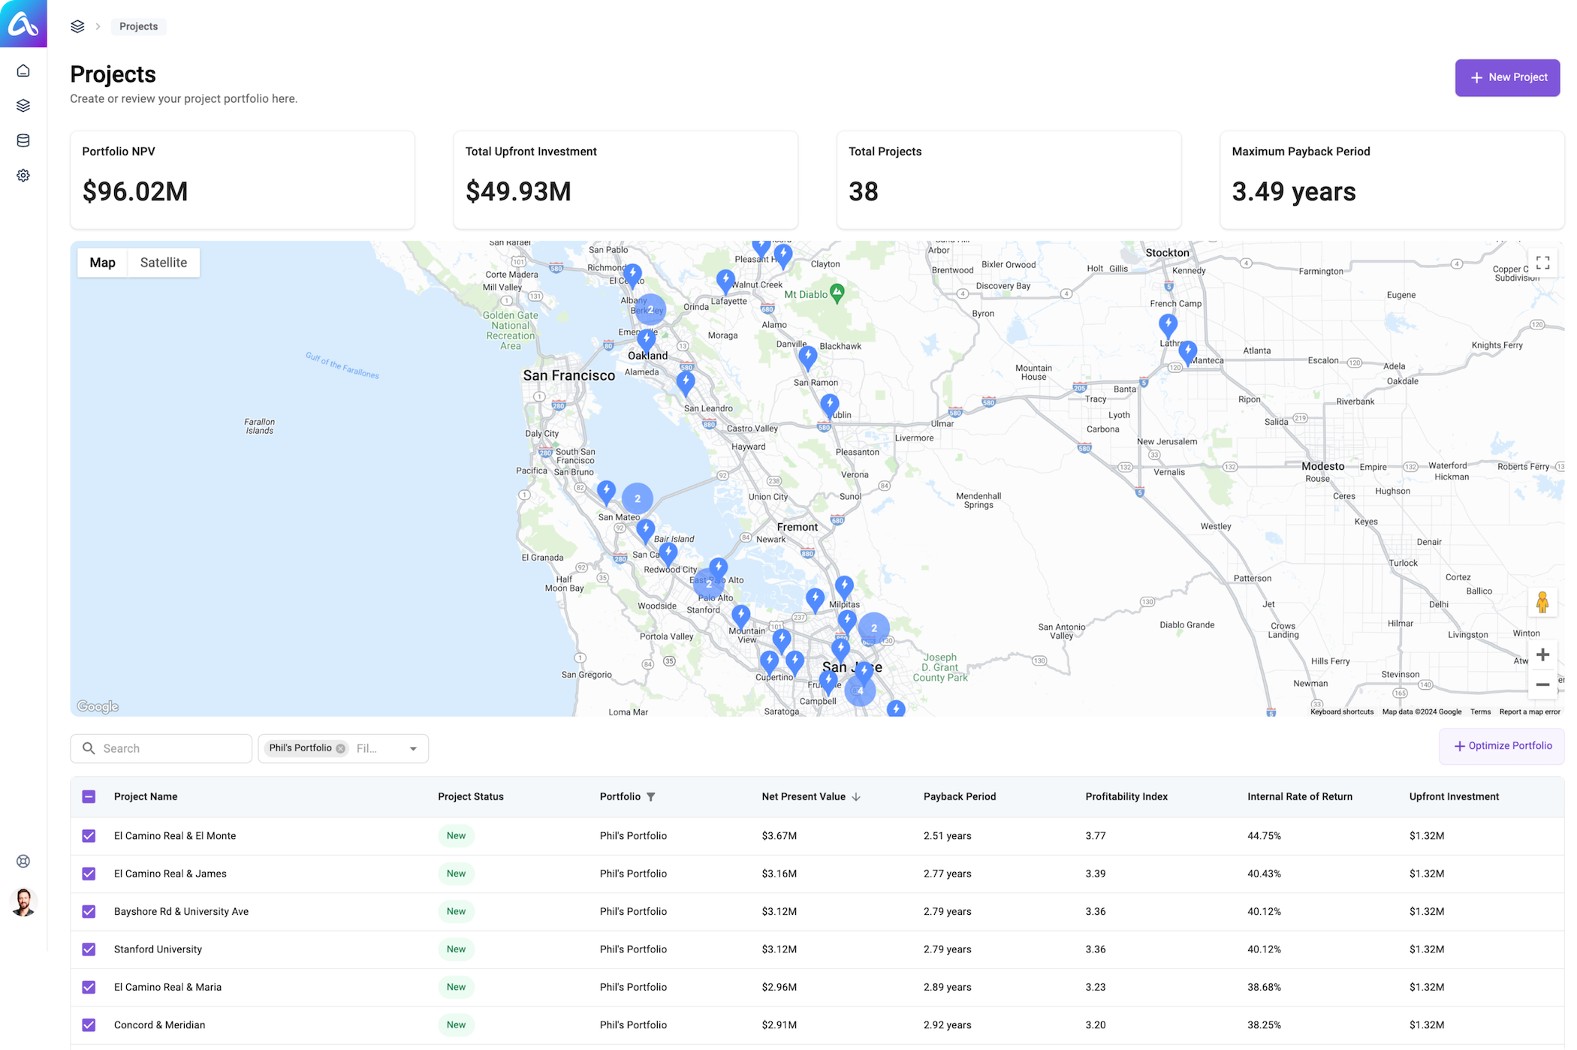Uncheck the Stanford University row checkbox
The image size is (1577, 1050).
pos(89,949)
